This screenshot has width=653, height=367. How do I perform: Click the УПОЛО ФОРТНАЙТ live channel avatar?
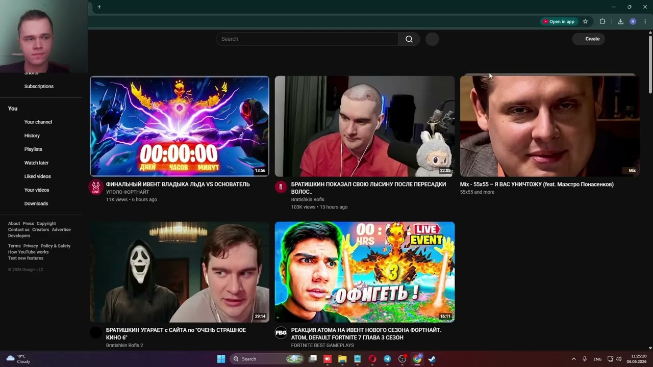click(x=96, y=187)
